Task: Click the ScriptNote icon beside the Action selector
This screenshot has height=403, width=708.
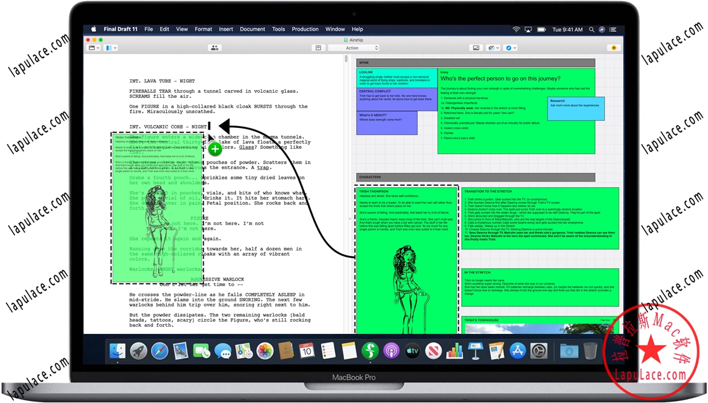Action: [x=318, y=47]
